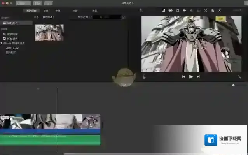Image resolution: width=248 pixels, height=155 pixels.
Task: Click the timeline zoom slider handle
Action: click(234, 85)
